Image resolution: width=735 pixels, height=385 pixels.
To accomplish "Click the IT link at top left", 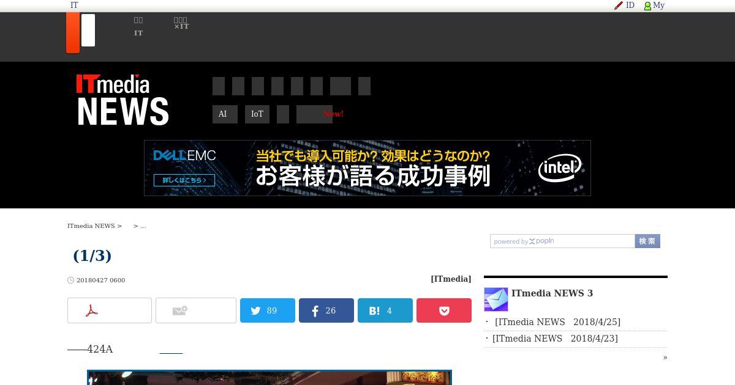I will point(74,5).
